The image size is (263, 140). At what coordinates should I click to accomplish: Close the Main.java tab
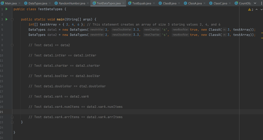coord(20,3)
